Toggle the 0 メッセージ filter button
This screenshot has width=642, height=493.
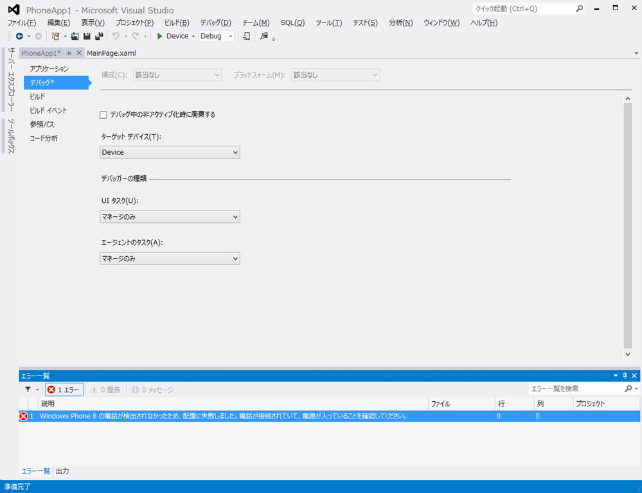(x=152, y=390)
